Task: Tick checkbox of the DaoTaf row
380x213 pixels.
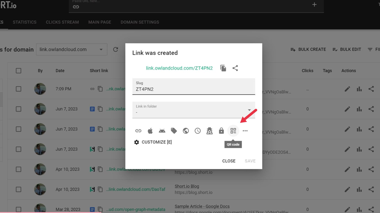Action: pyautogui.click(x=18, y=189)
